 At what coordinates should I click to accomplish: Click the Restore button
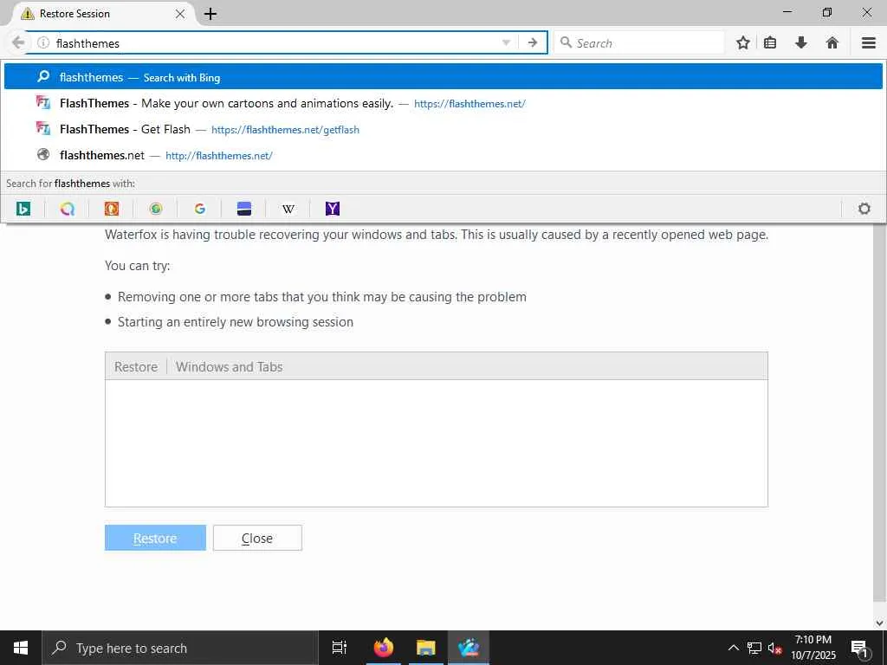[x=155, y=538]
